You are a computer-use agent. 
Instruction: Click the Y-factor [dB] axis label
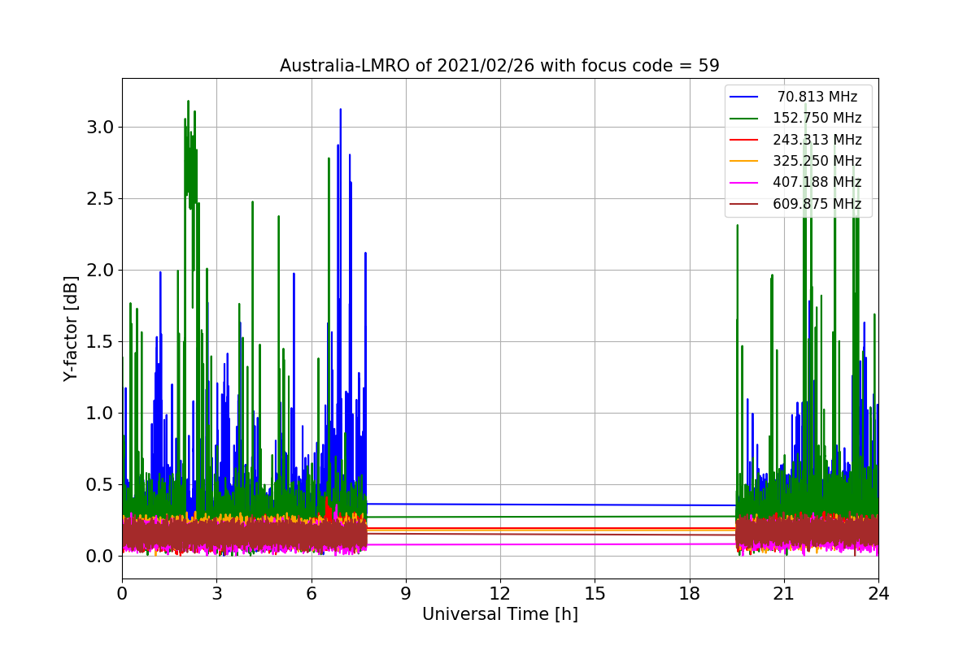(x=72, y=328)
